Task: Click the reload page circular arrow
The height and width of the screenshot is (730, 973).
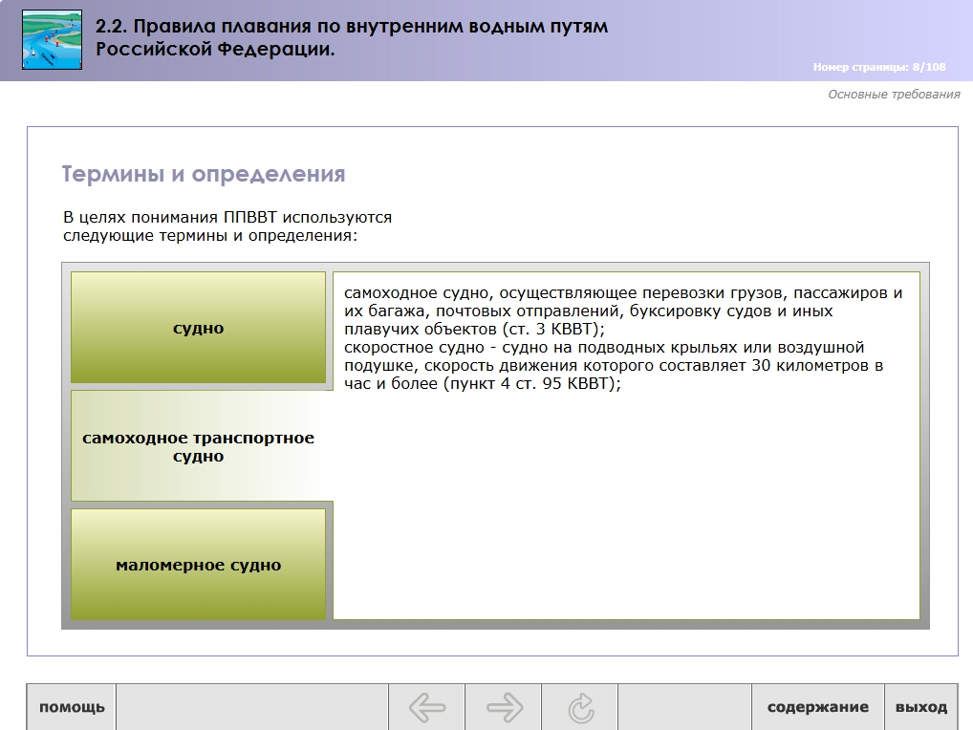Action: coord(580,707)
